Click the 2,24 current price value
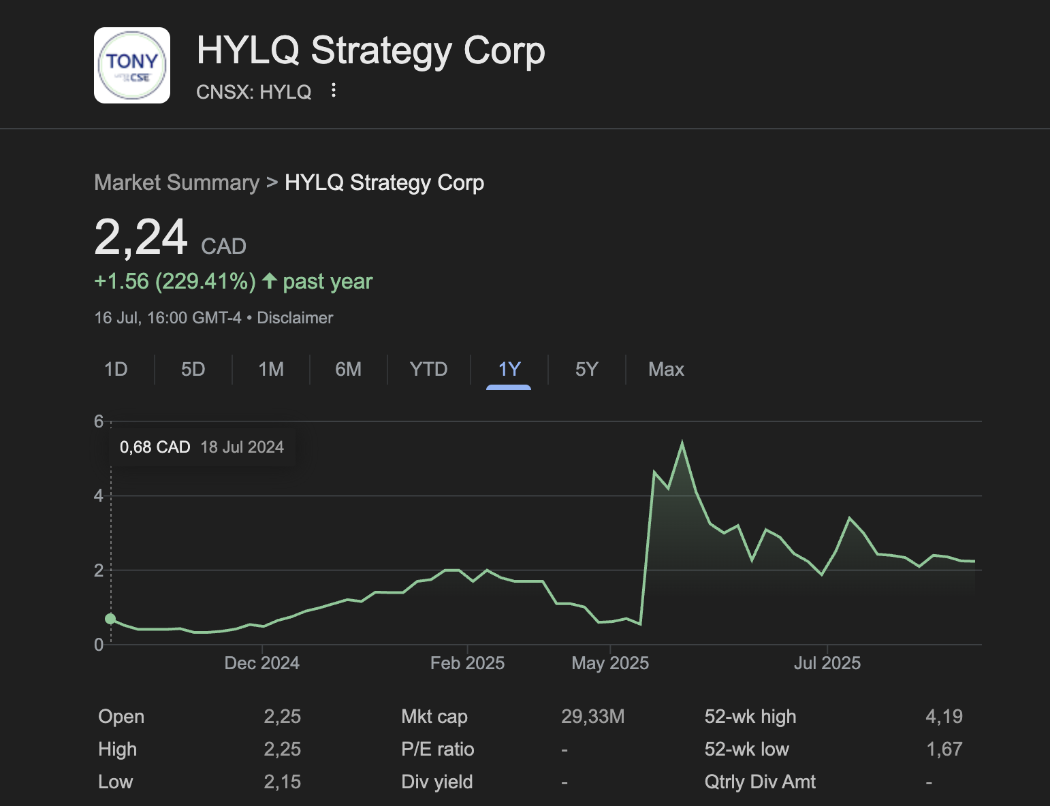 (x=141, y=238)
